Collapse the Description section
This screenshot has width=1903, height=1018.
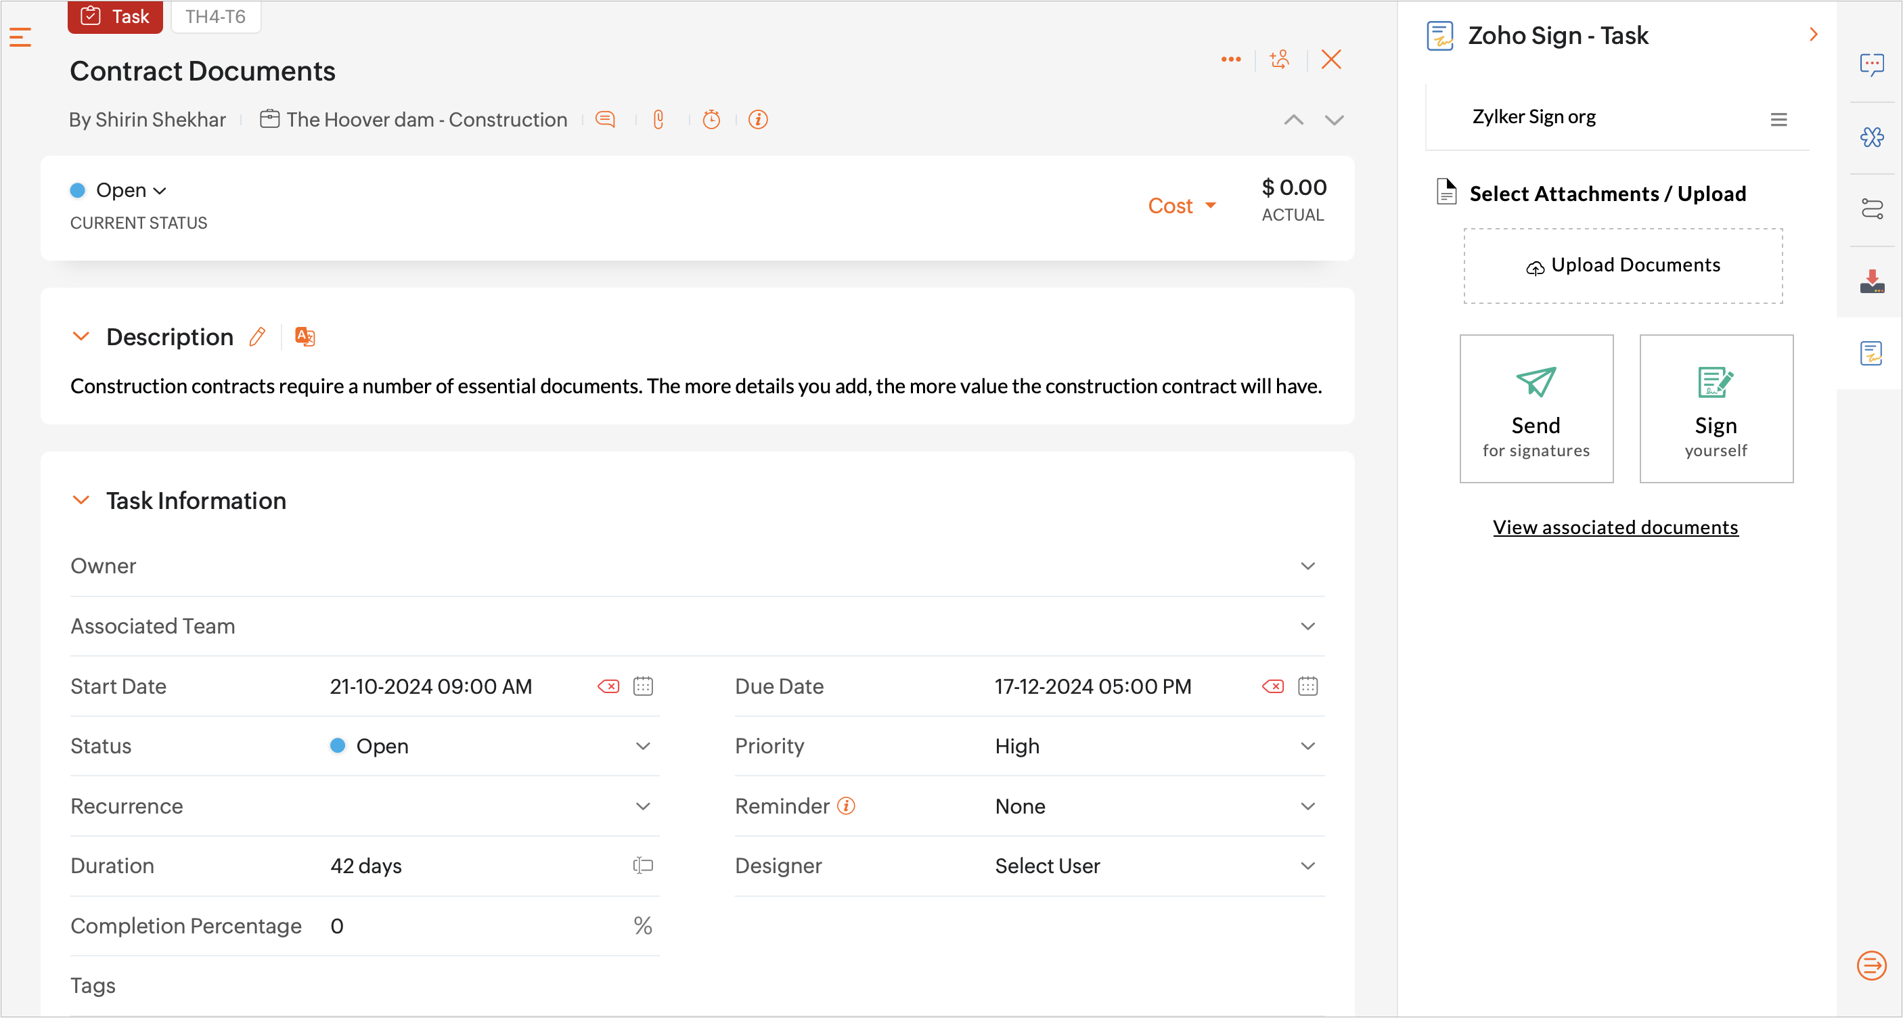(x=81, y=337)
